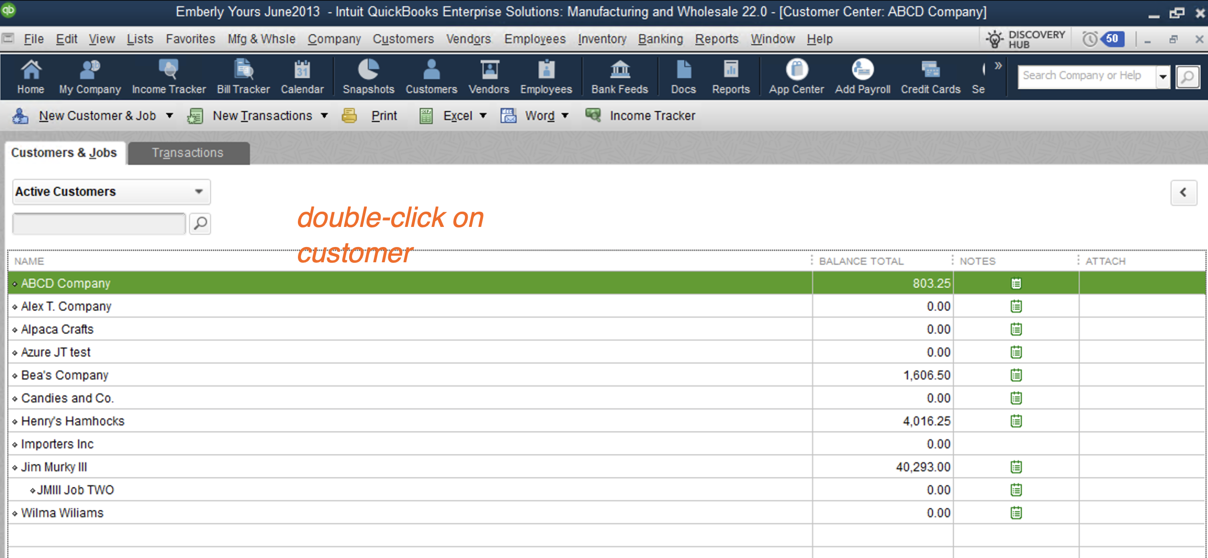Switch to the Transactions tab
The width and height of the screenshot is (1208, 558).
[x=188, y=153]
